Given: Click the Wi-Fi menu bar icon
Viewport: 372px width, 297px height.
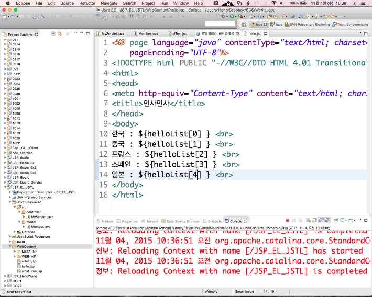Looking at the screenshot, I should pyautogui.click(x=274, y=3).
